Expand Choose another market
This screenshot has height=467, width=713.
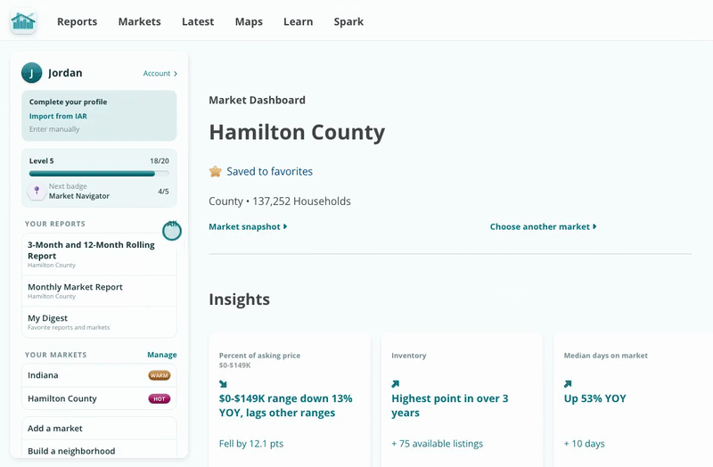tap(543, 226)
